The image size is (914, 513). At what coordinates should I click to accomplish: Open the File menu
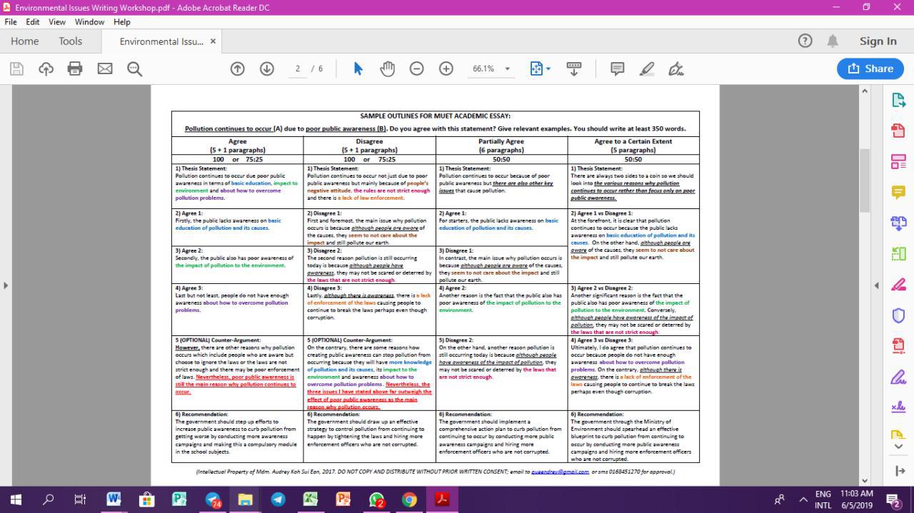(11, 22)
